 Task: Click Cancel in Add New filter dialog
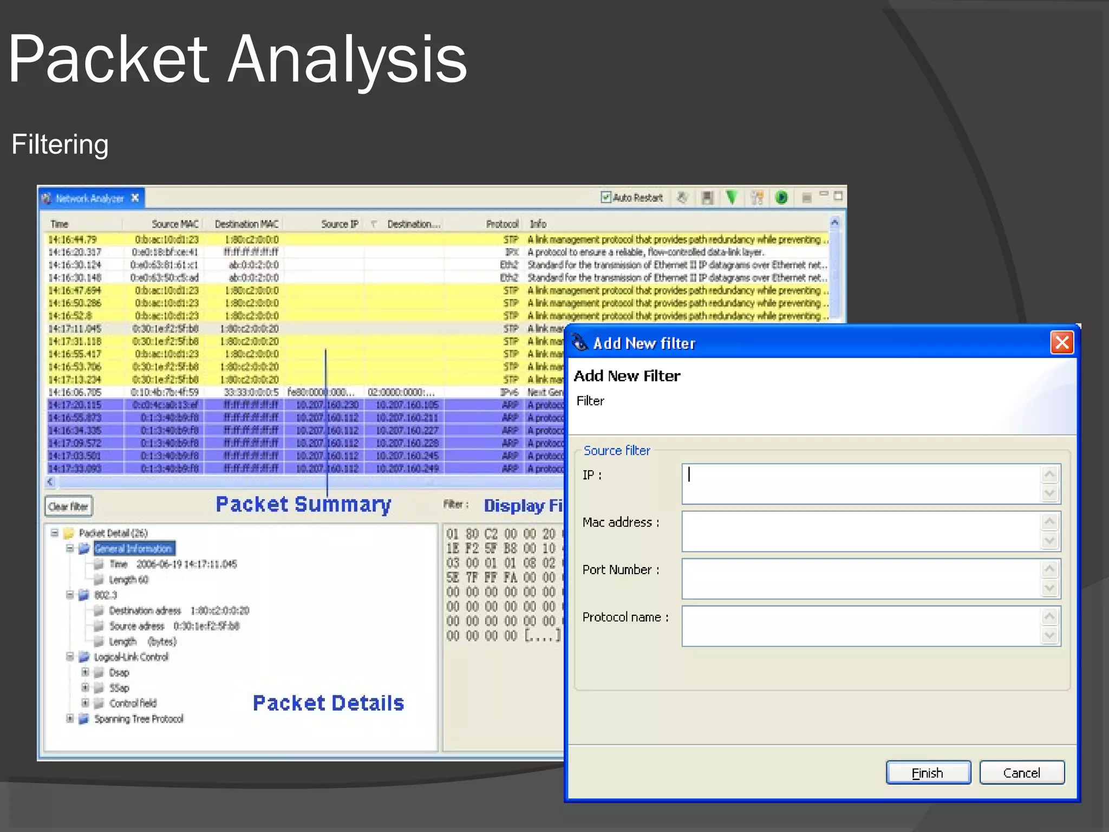(x=1022, y=772)
